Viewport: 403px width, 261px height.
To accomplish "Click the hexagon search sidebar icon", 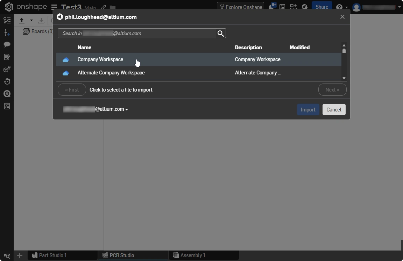I will pos(7,94).
